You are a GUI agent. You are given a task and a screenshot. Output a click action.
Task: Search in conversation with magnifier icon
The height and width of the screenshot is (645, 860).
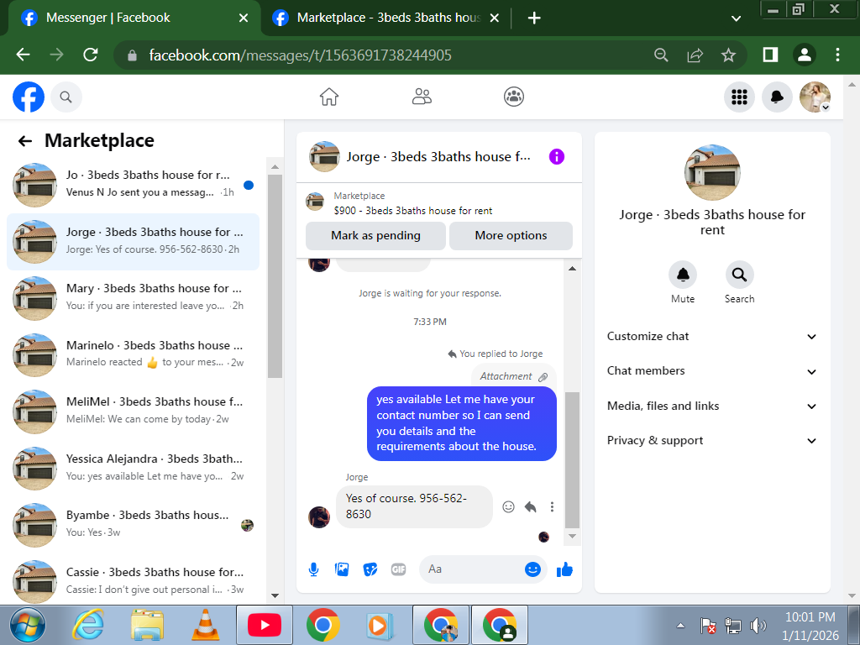click(x=739, y=275)
